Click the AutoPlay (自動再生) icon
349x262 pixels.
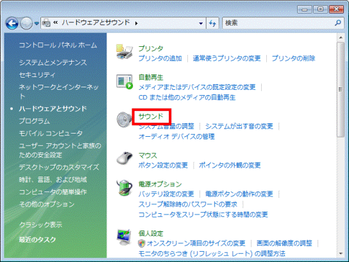tap(124, 82)
